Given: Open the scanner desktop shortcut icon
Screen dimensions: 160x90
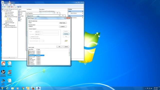Looking at the screenshot, I should [3, 82].
